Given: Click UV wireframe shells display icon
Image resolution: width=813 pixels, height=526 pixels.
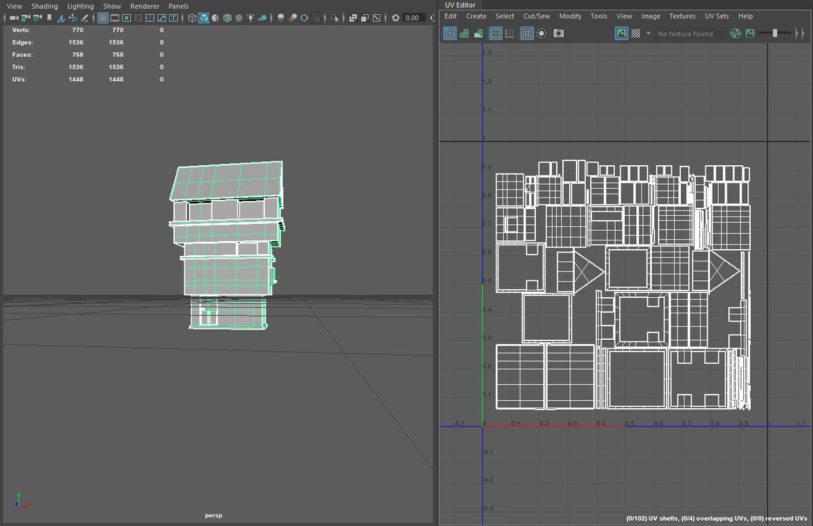Looking at the screenshot, I should pos(451,33).
